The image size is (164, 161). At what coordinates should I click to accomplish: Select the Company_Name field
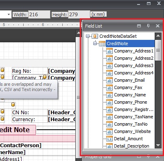point(130,95)
